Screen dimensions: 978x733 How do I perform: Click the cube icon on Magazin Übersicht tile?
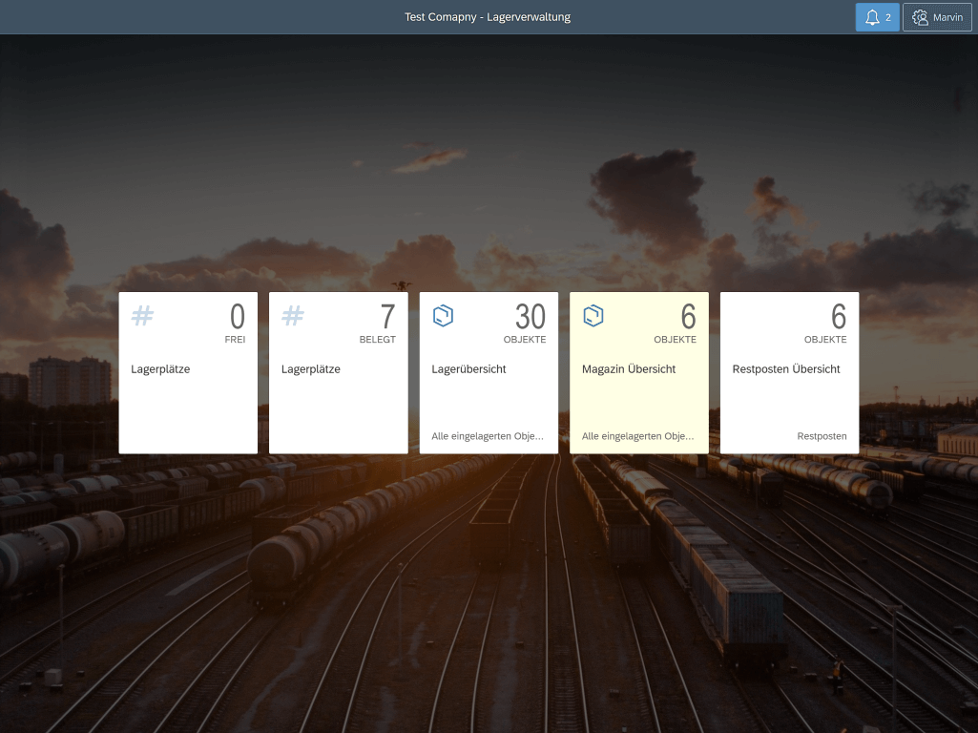pyautogui.click(x=593, y=316)
